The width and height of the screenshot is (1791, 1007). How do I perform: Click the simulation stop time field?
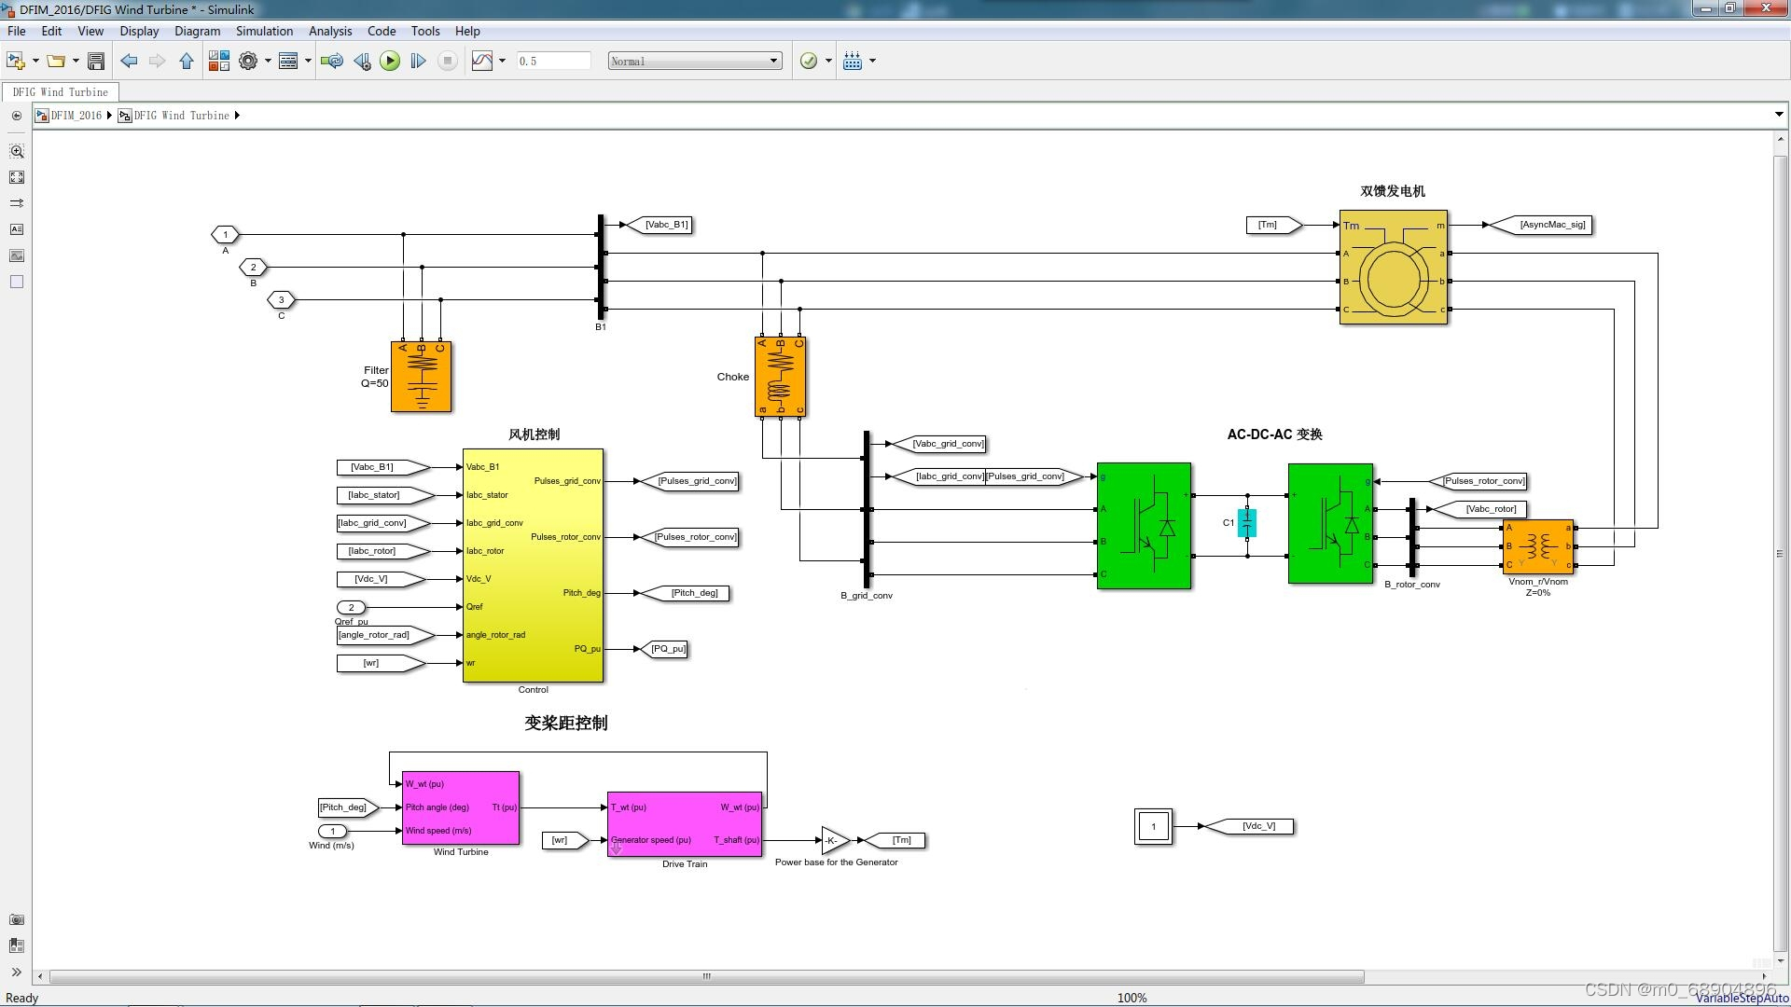(553, 61)
